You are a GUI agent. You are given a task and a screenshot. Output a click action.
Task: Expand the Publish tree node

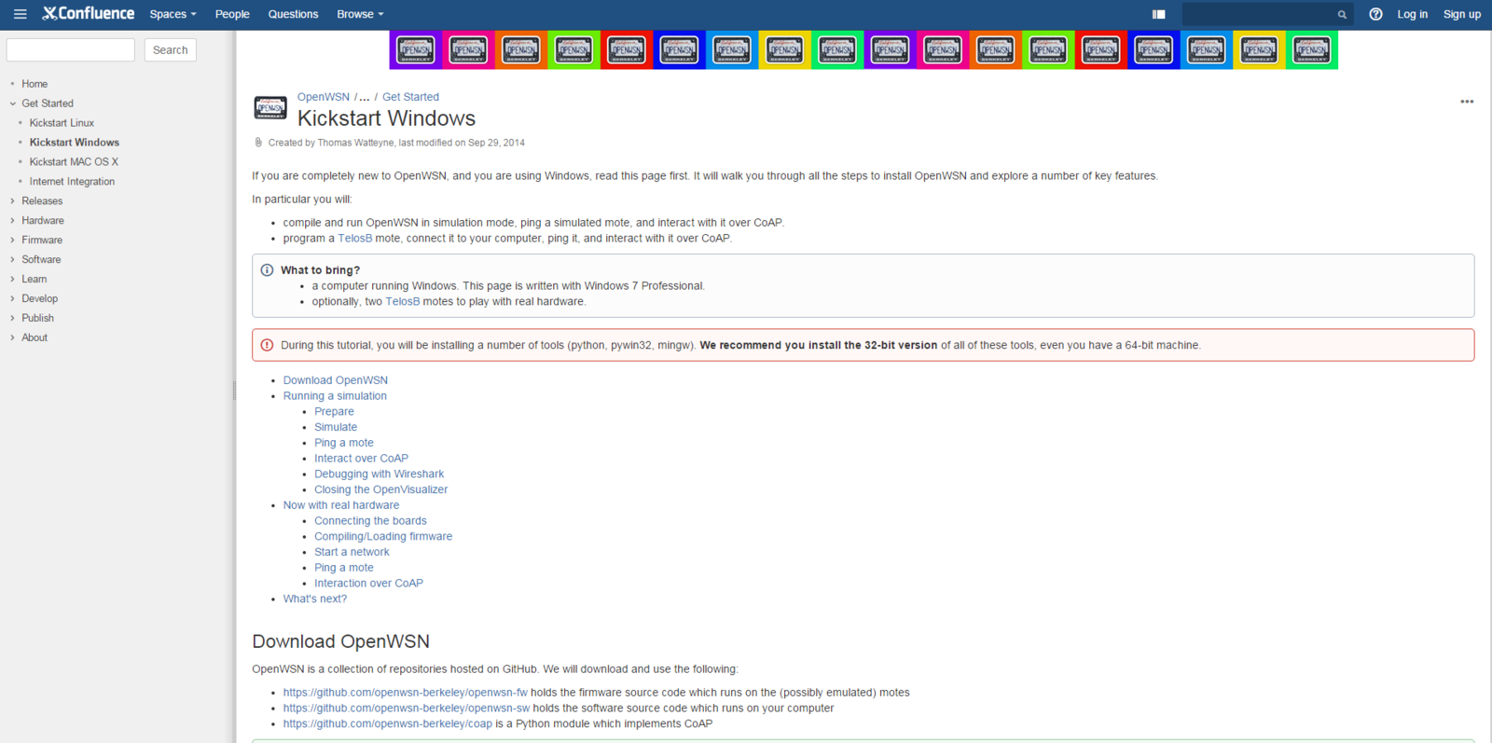[x=13, y=319]
